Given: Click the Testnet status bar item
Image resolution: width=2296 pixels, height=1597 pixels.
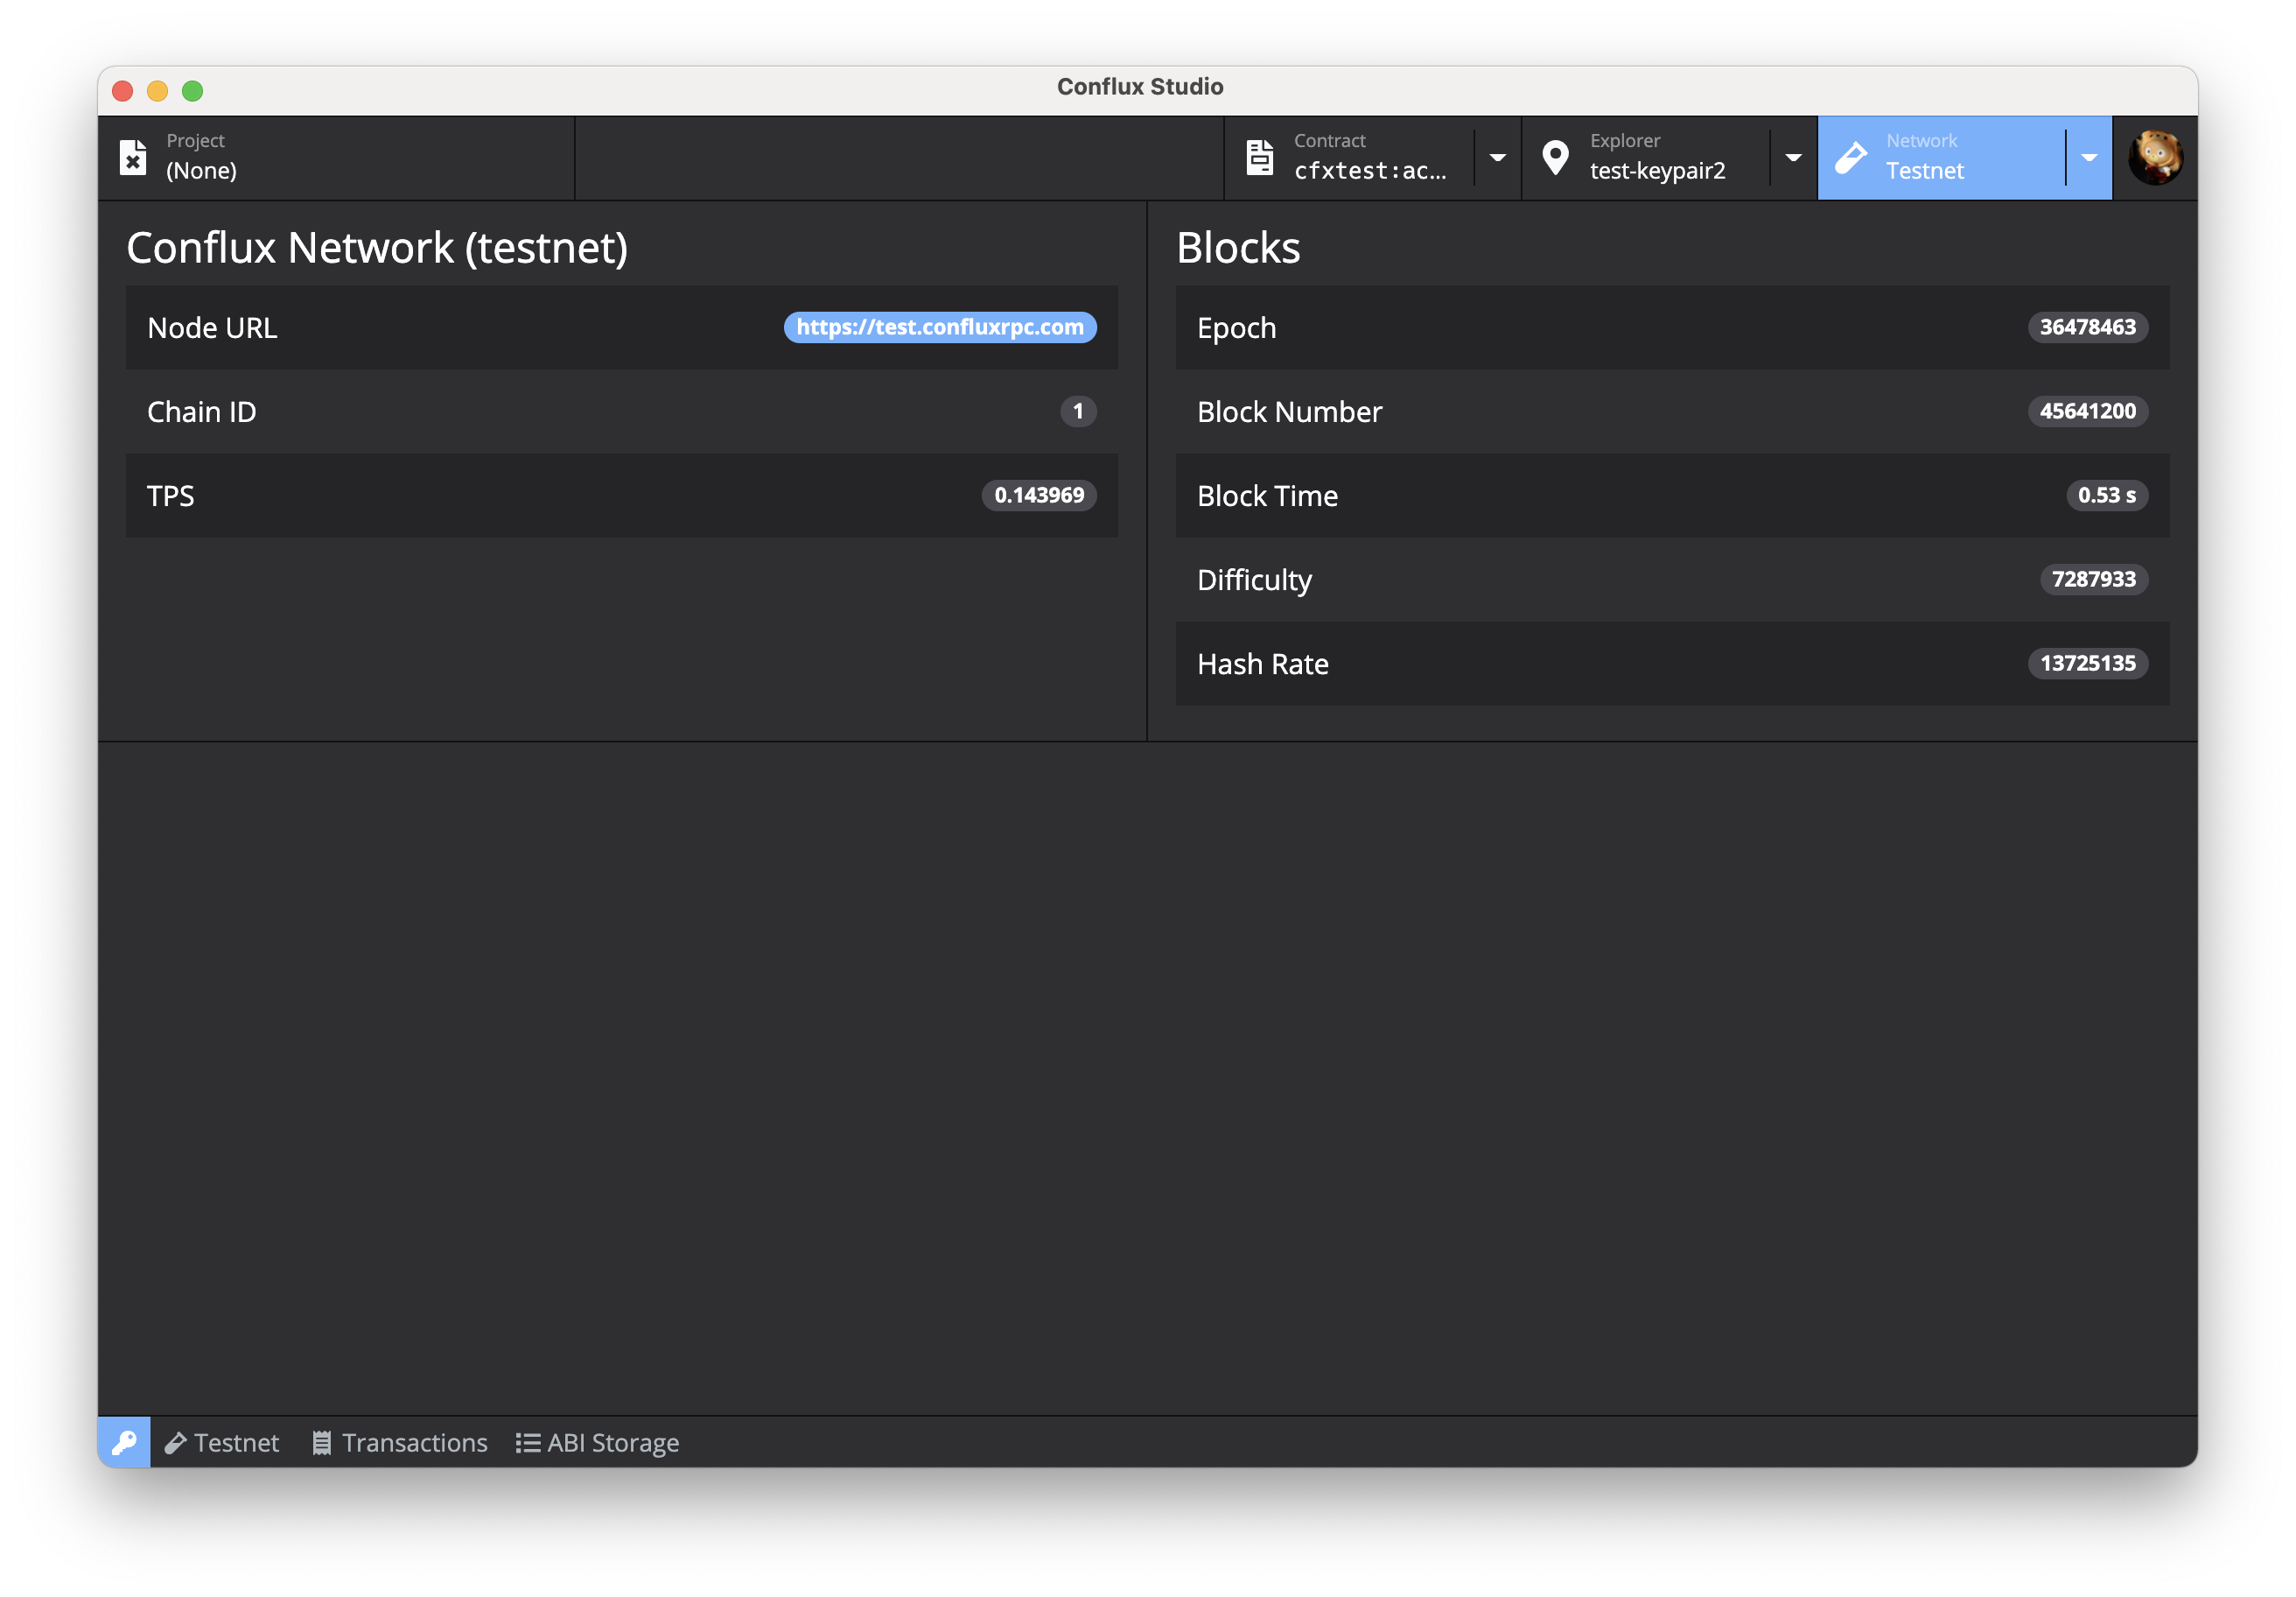Looking at the screenshot, I should pos(222,1442).
